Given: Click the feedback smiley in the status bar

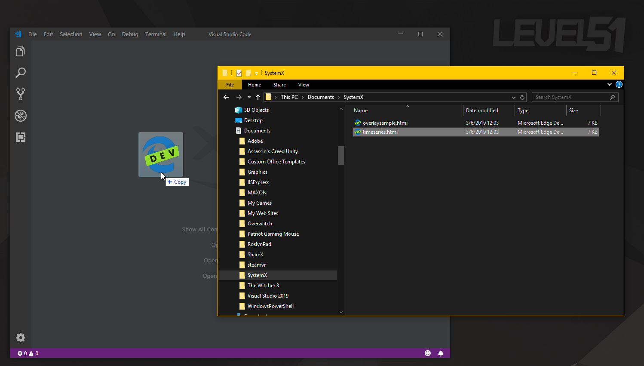Looking at the screenshot, I should pos(428,353).
